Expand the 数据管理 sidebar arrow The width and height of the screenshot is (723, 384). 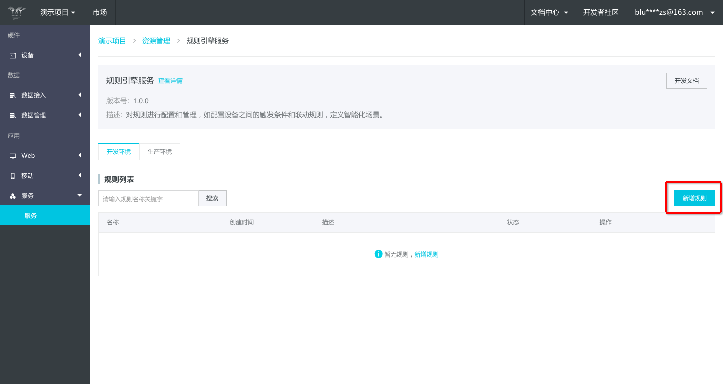(x=80, y=115)
